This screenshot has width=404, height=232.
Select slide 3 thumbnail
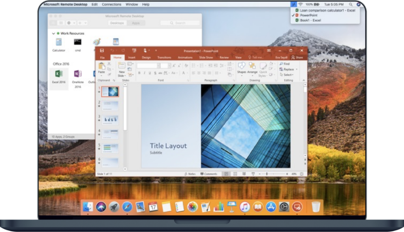click(110, 120)
